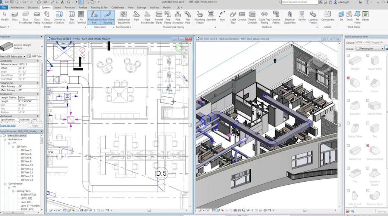Select the Ref Plane tool
This screenshot has height=216, width=388.
tap(357, 17)
